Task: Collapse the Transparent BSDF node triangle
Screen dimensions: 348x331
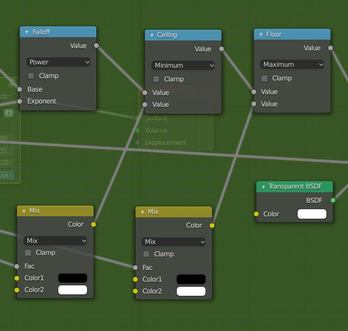Action: point(263,187)
